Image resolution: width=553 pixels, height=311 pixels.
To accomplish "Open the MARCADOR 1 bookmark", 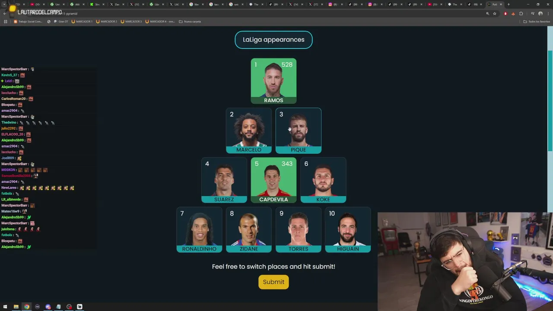I will 82,21.
